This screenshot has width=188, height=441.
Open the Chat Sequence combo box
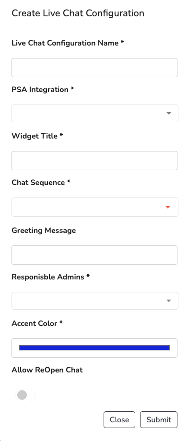pos(95,207)
